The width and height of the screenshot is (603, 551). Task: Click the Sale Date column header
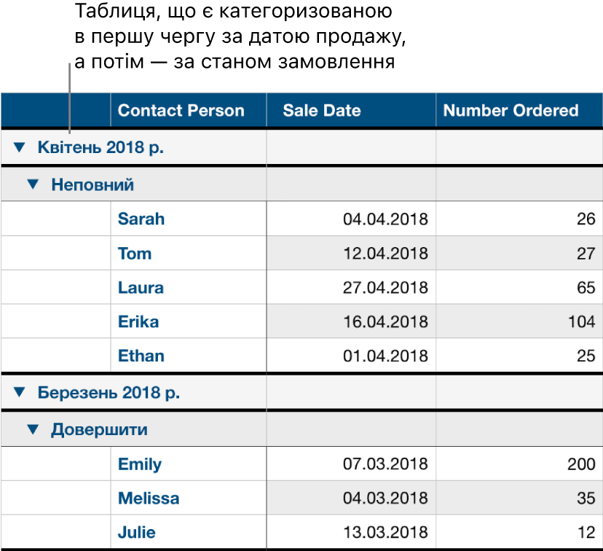pos(322,111)
